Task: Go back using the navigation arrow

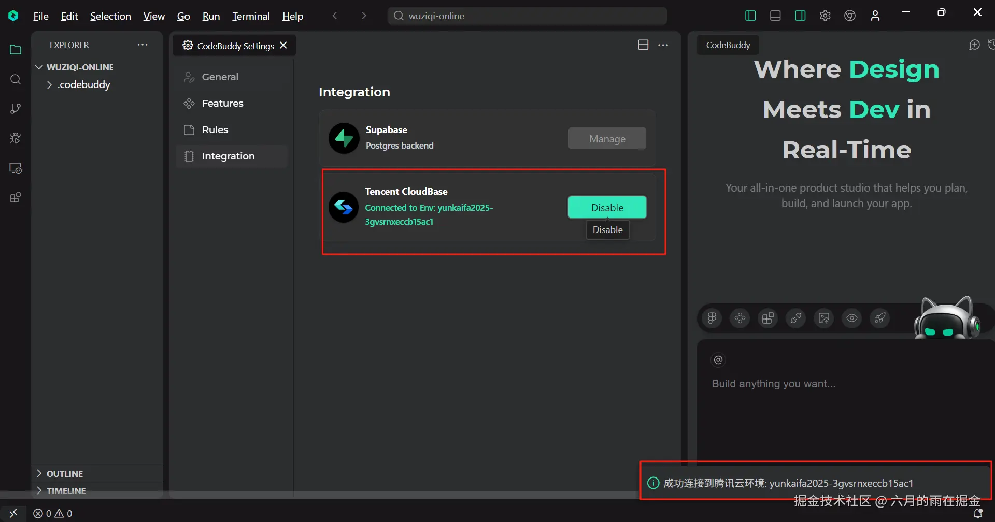Action: click(x=335, y=16)
